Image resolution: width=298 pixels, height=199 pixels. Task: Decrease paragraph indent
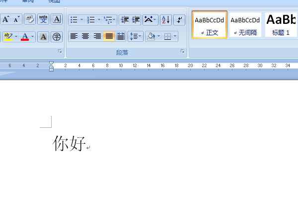pos(125,20)
